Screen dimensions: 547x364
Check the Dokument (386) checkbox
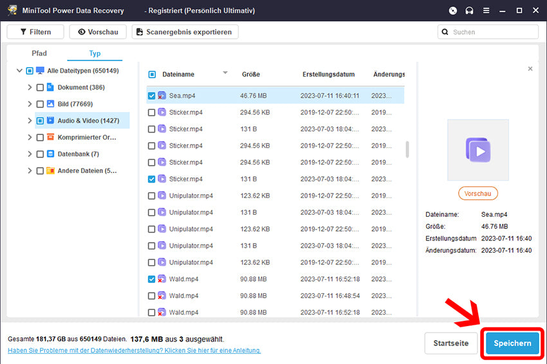click(40, 87)
